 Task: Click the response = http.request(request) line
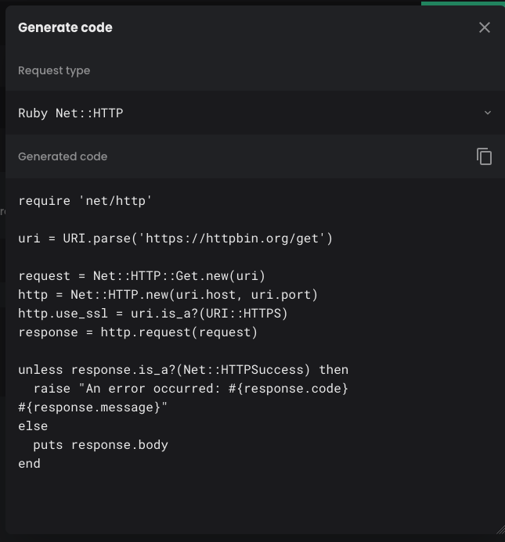tap(138, 332)
